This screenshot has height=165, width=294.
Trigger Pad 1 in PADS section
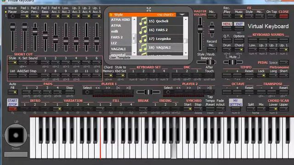(x=27, y=92)
